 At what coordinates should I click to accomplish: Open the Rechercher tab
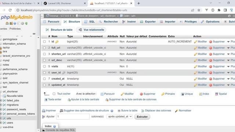tap(108, 22)
